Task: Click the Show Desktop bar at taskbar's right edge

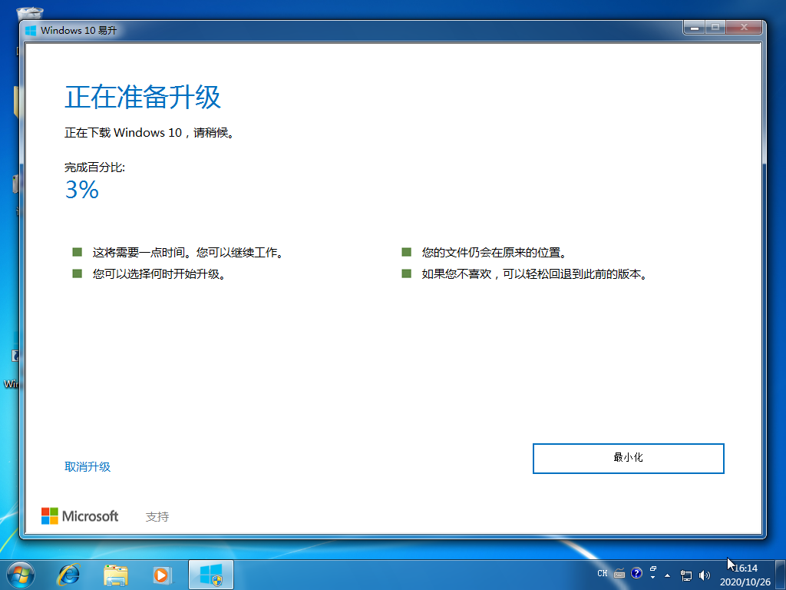Action: 781,575
